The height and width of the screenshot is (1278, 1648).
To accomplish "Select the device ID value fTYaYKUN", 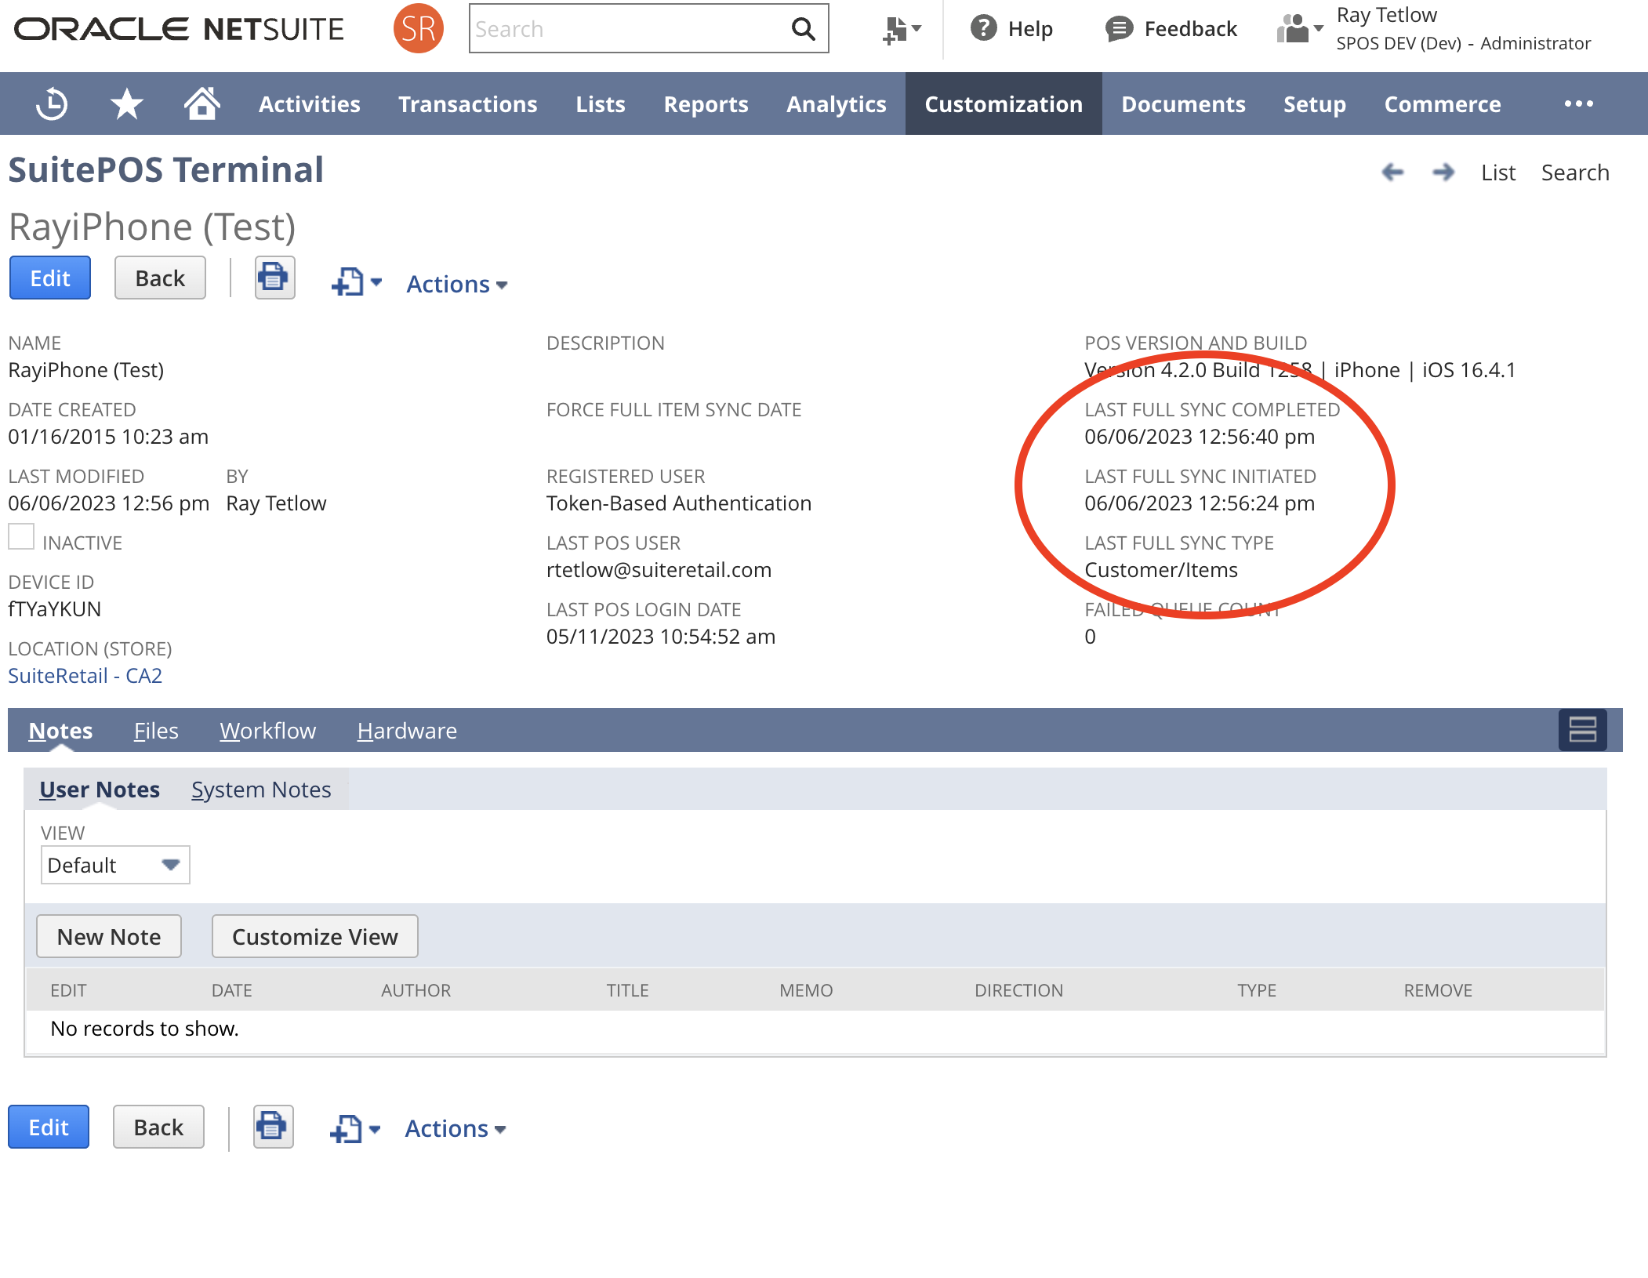I will click(x=55, y=609).
